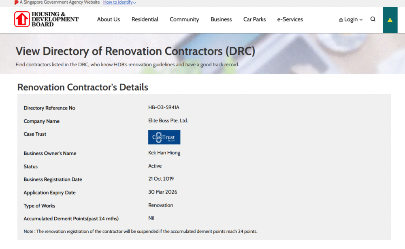Image resolution: width=405 pixels, height=249 pixels.
Task: Select reference number HB-03-5941A
Action: pos(164,107)
